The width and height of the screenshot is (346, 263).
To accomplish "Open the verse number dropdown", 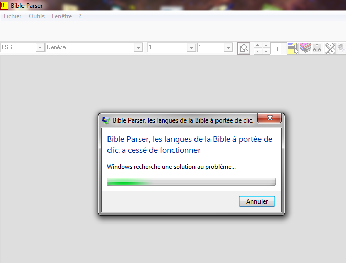I will [x=229, y=47].
